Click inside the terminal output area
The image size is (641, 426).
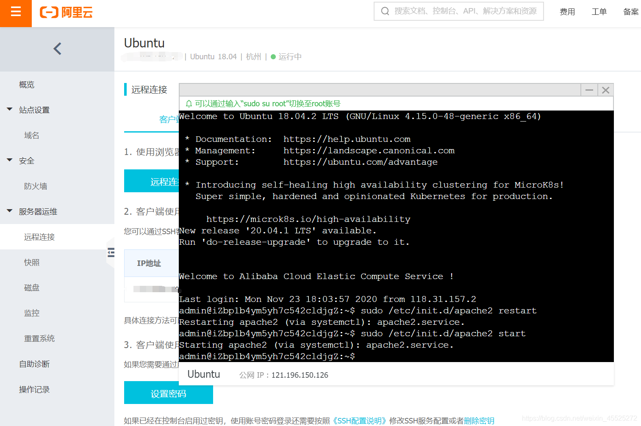[396, 236]
